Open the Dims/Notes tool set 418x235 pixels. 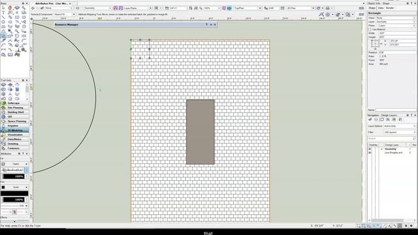coord(14,139)
